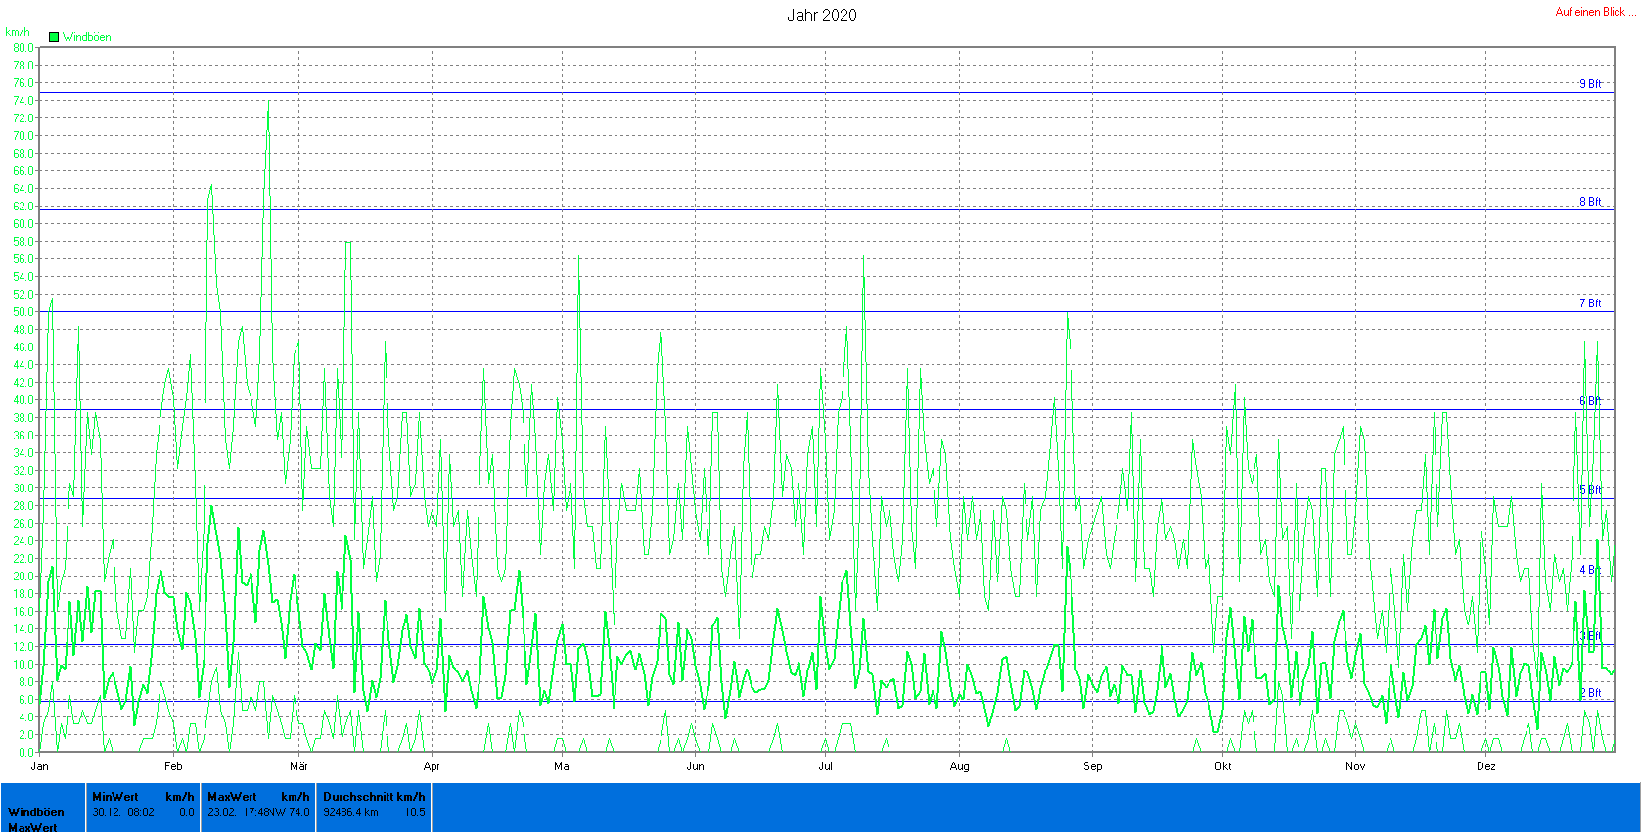1641x832 pixels.
Task: Click the MinWert date '30.12. 08:02'
Action: [x=123, y=812]
